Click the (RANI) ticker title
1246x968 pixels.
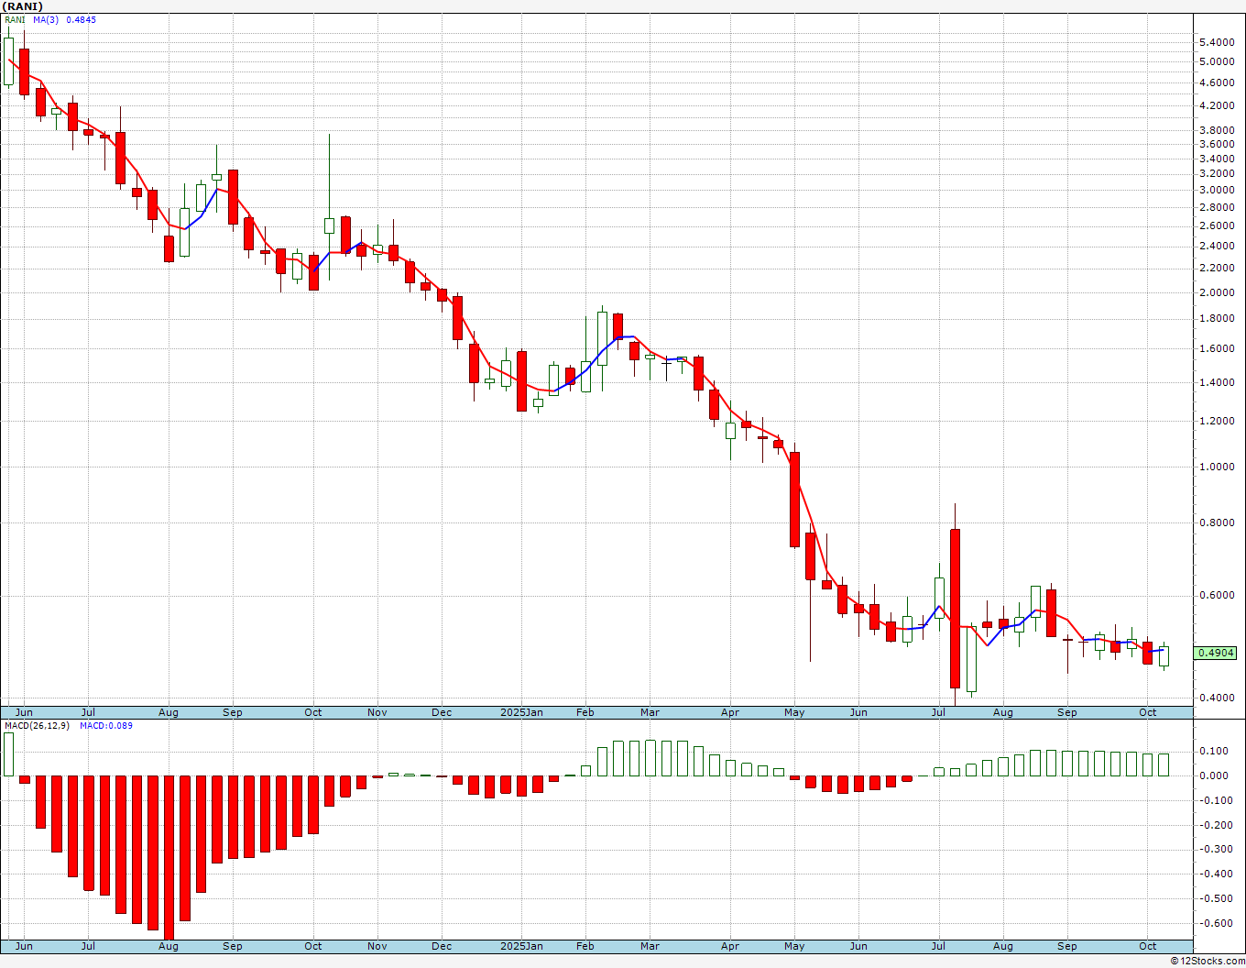(x=23, y=6)
